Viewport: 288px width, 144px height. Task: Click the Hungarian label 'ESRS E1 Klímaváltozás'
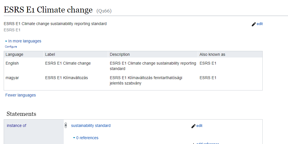66,78
